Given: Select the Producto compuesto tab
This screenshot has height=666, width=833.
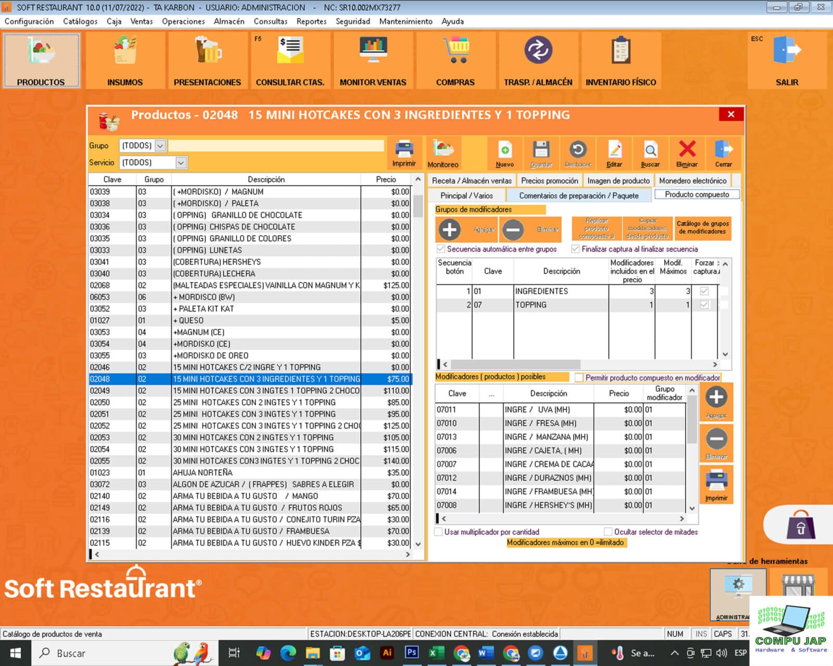Looking at the screenshot, I should point(697,195).
